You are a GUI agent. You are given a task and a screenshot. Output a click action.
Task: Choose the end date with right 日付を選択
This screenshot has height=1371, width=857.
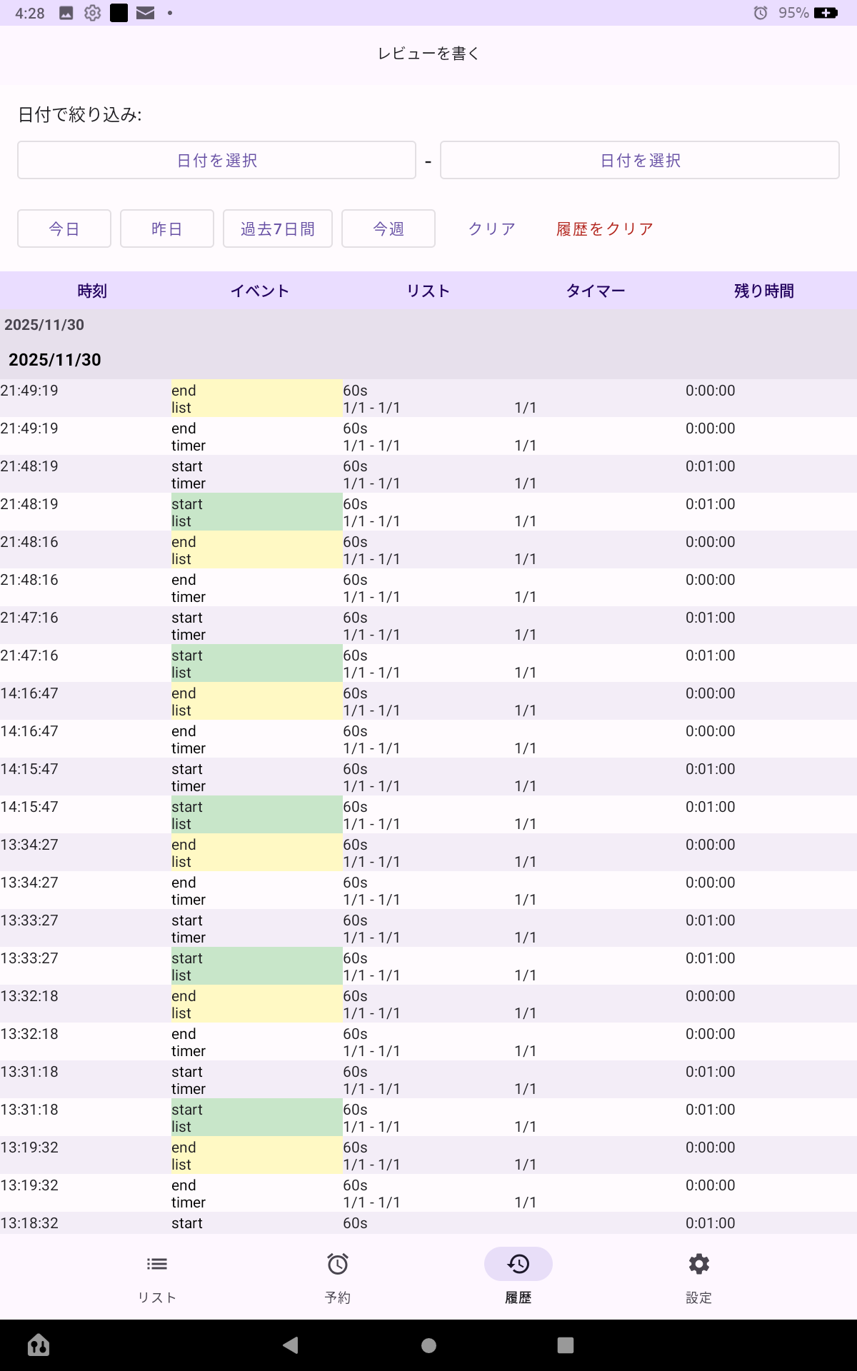click(x=640, y=160)
